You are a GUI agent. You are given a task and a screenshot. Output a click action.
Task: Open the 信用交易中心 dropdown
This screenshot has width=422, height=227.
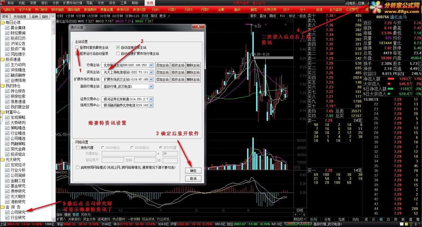(x=151, y=105)
